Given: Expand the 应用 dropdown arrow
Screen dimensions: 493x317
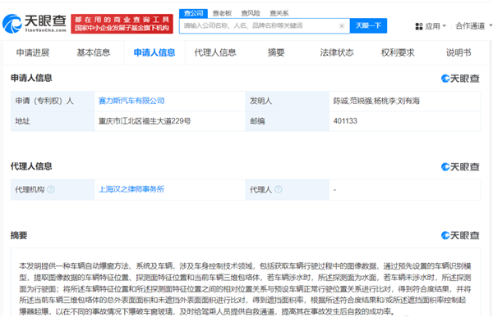Looking at the screenshot, I should click(x=445, y=26).
